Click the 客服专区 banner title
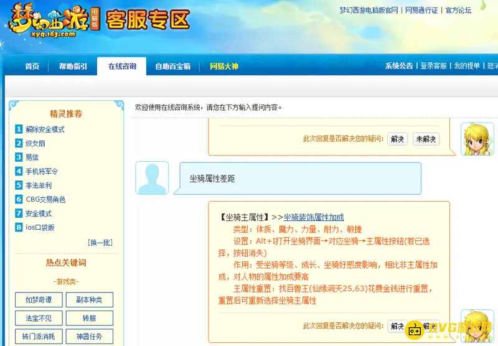The image size is (498, 346). (x=148, y=20)
